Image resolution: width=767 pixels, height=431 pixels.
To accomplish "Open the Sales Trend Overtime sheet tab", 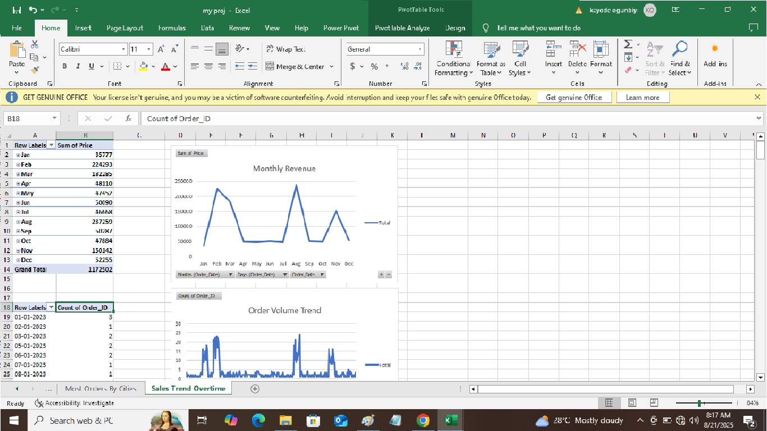I will (x=188, y=388).
